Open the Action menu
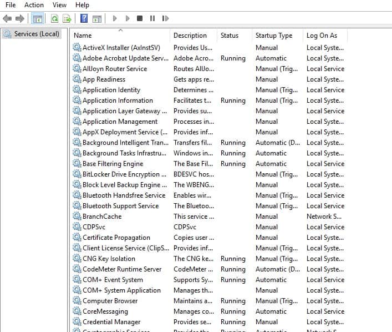The height and width of the screenshot is (332, 392). point(34,5)
